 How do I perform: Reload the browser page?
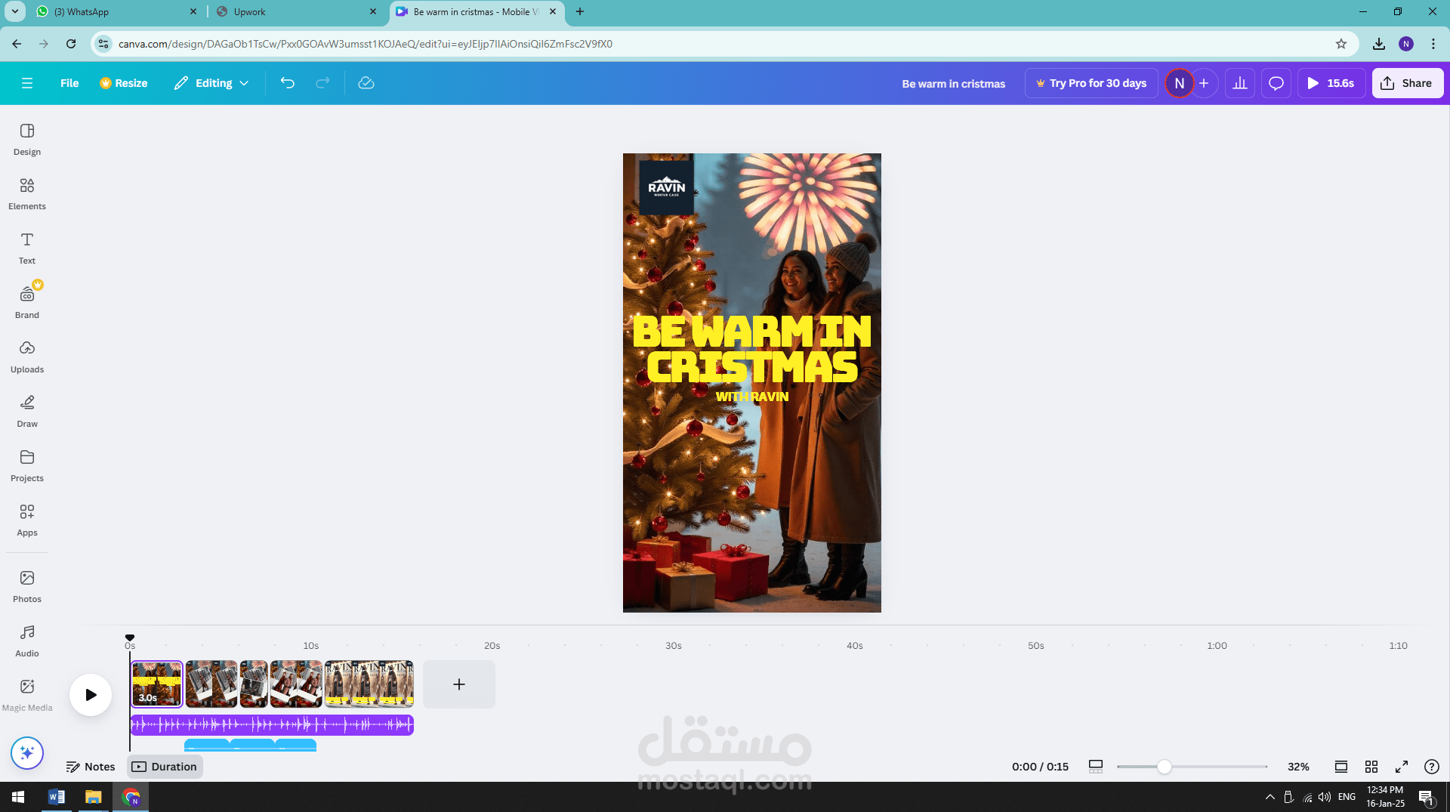(x=71, y=44)
